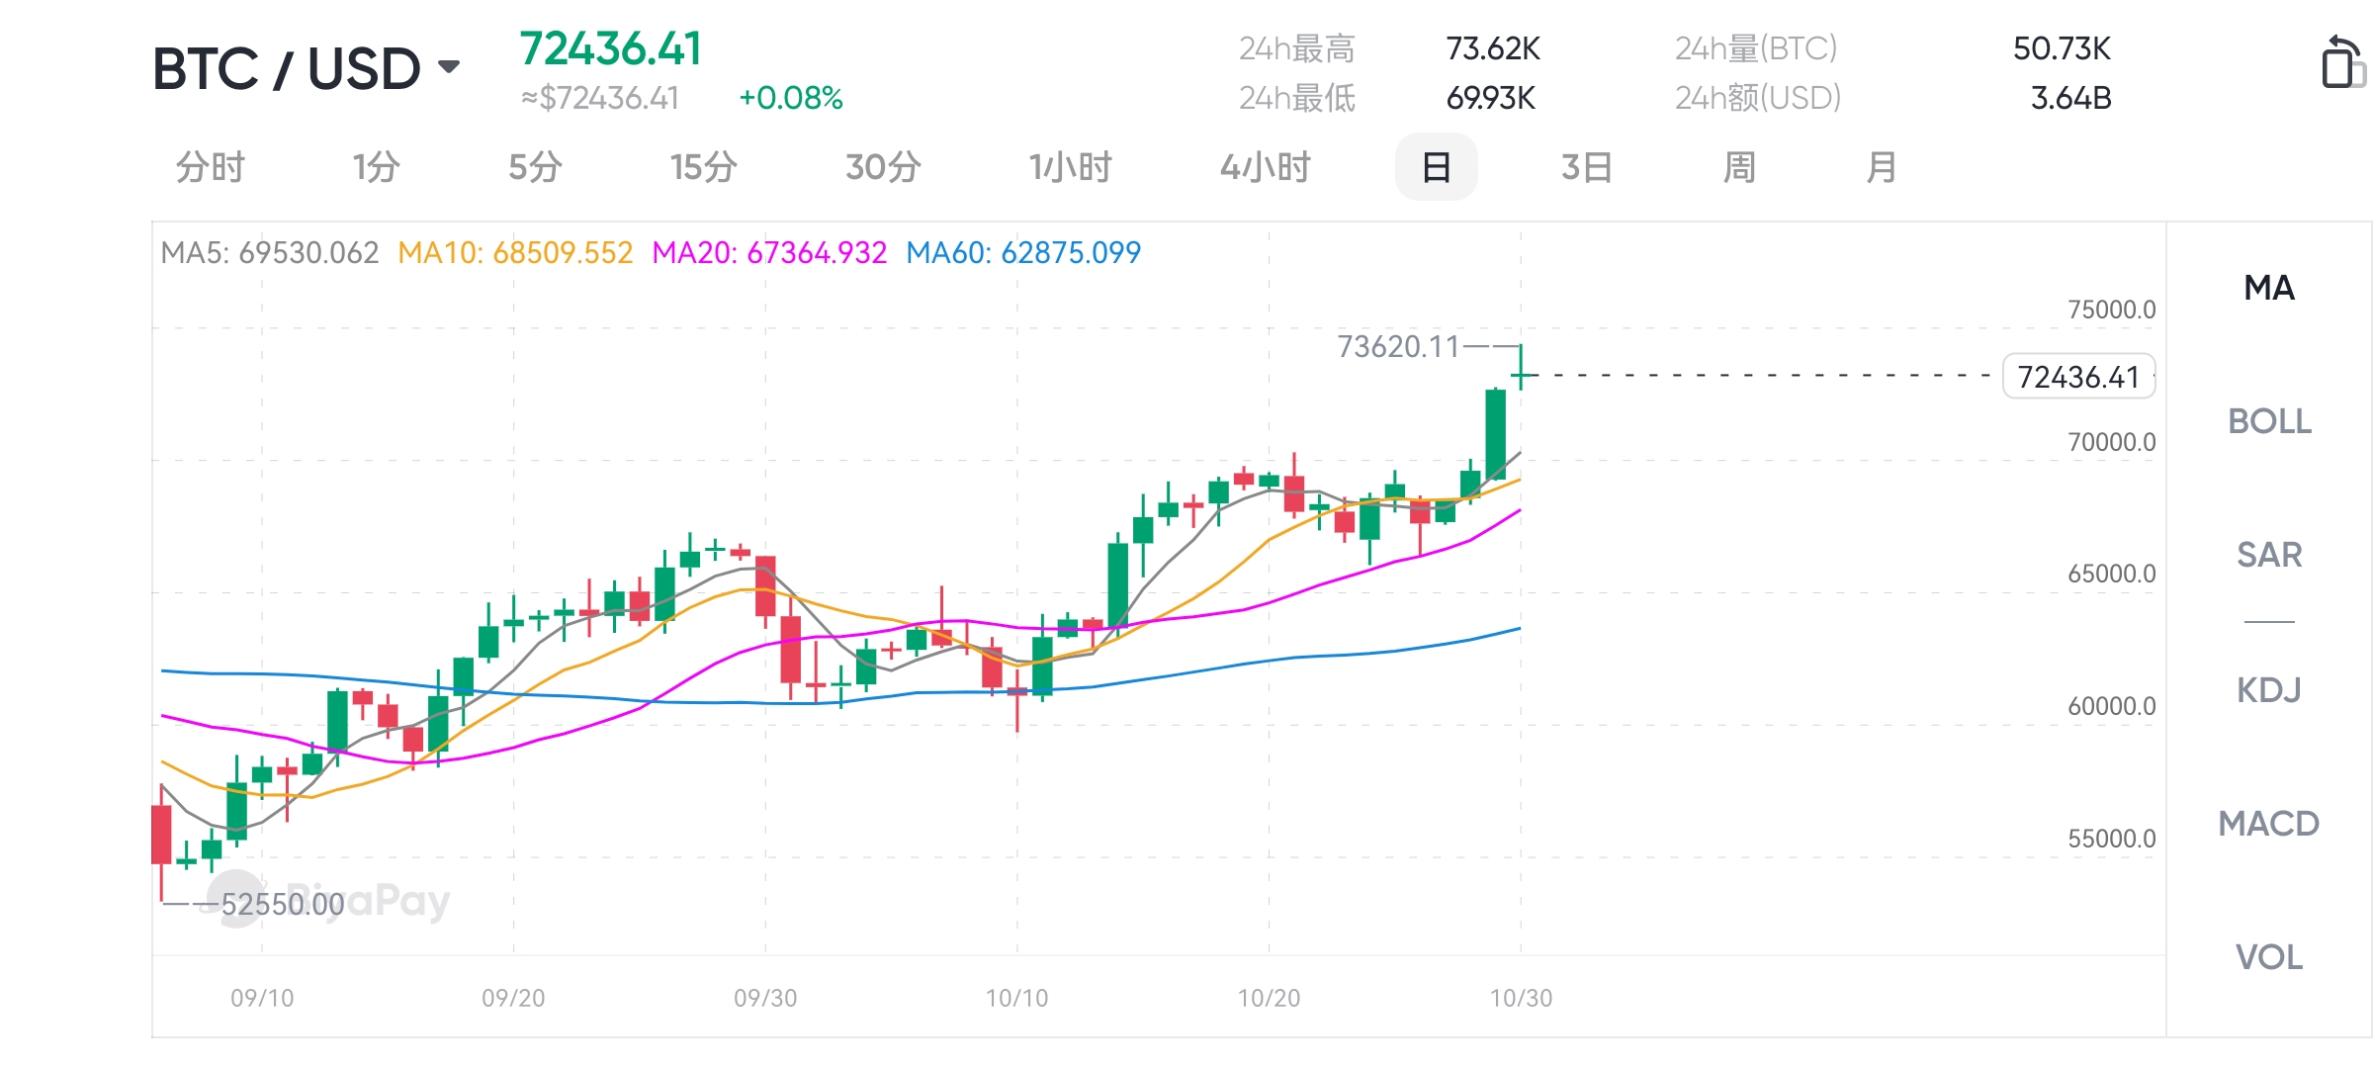Switch to the 周 weekly tab
This screenshot has width=2373, height=1068.
pyautogui.click(x=1739, y=167)
